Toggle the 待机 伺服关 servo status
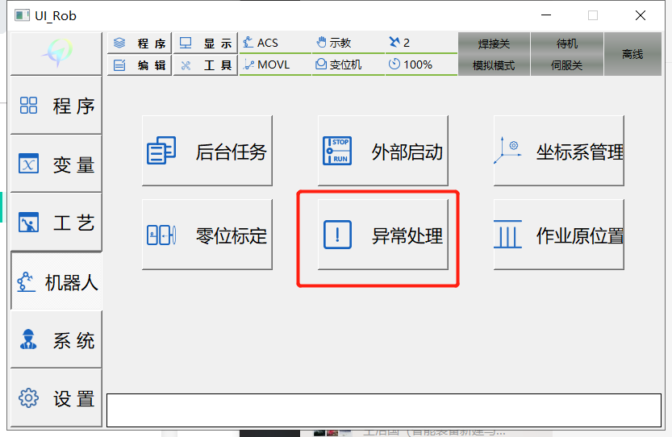The height and width of the screenshot is (437, 672). point(566,54)
